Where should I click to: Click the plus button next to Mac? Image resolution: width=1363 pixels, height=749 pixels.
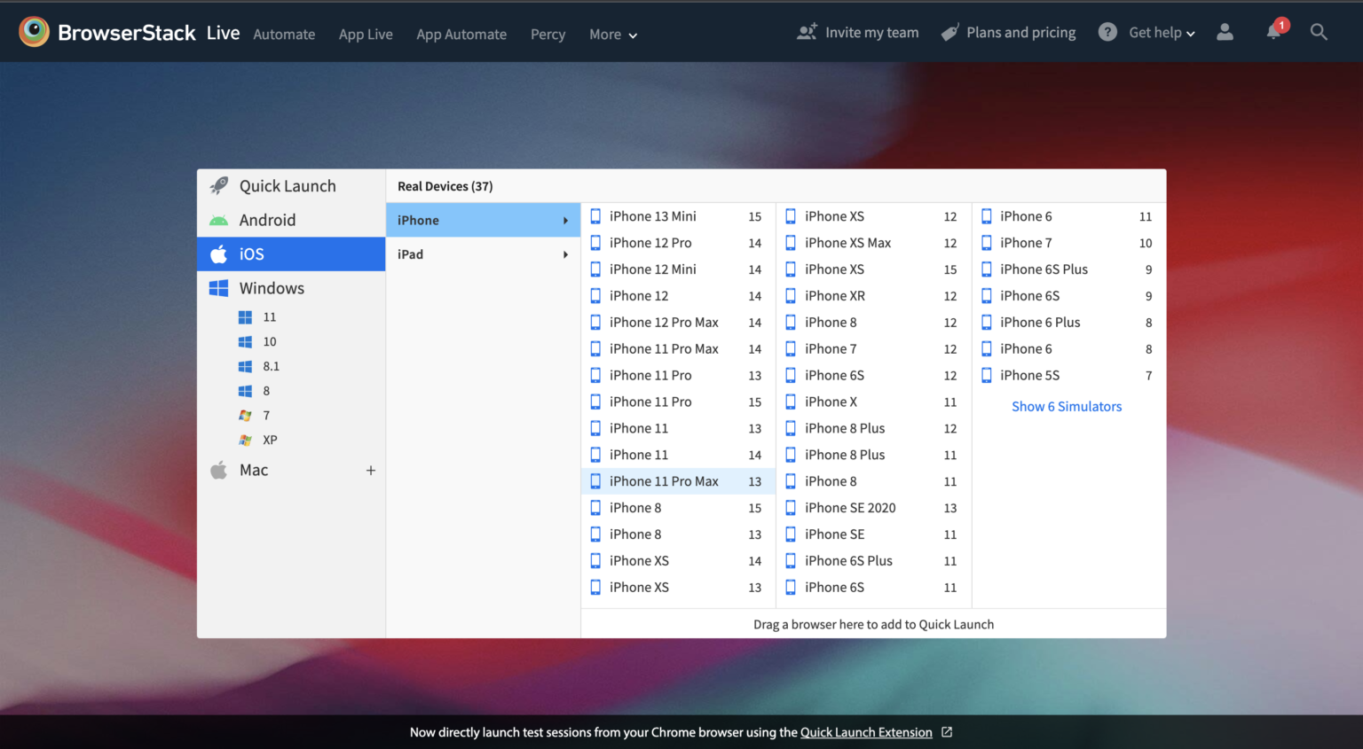[371, 470]
